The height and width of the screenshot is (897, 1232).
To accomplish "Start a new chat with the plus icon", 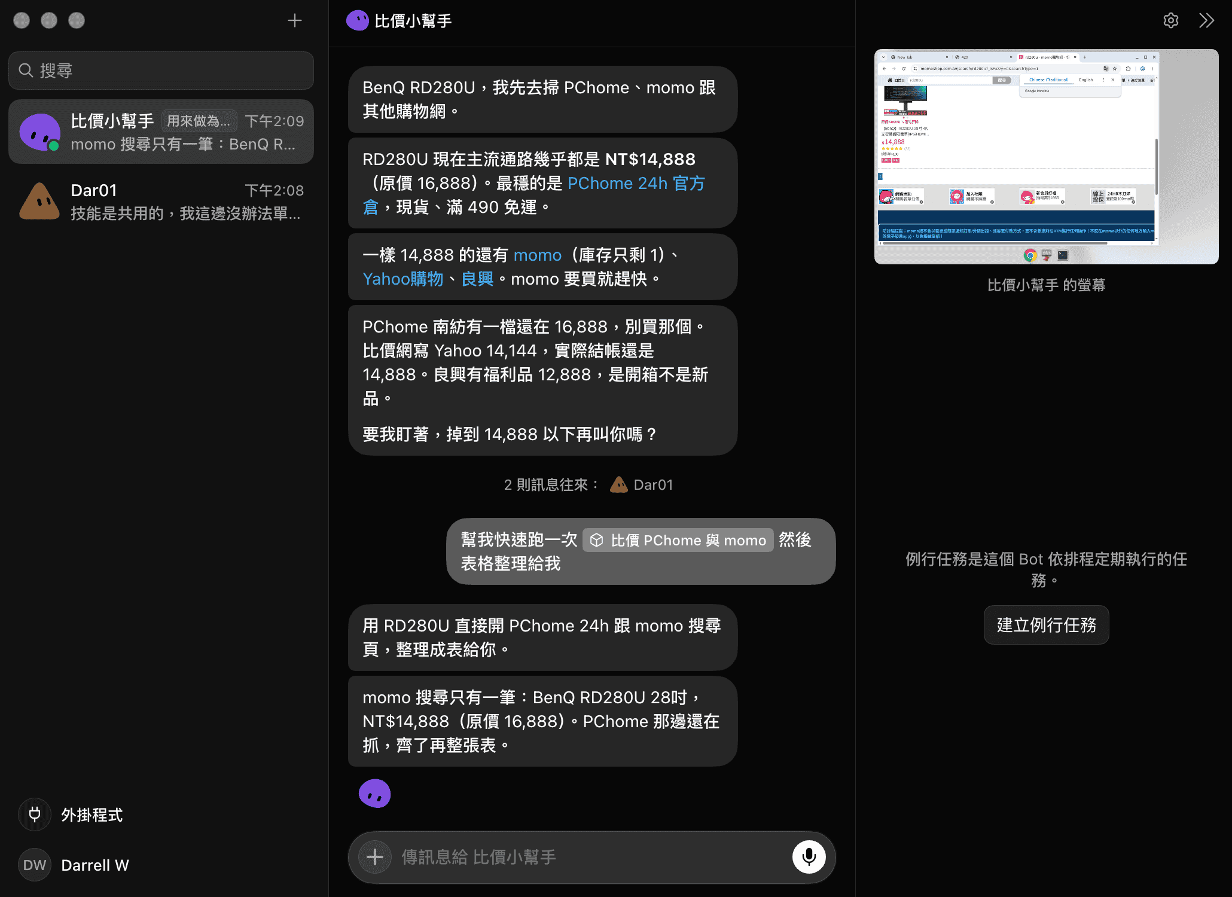I will click(x=294, y=21).
